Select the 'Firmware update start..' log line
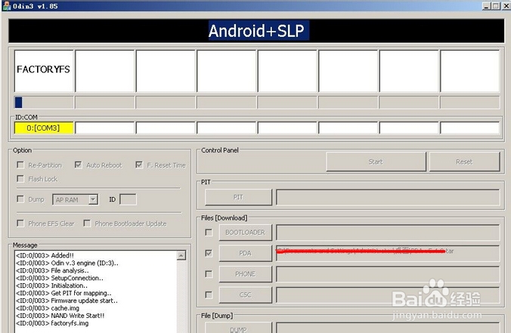 (67, 301)
